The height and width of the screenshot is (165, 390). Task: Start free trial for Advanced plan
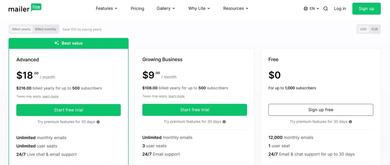[x=69, y=110]
